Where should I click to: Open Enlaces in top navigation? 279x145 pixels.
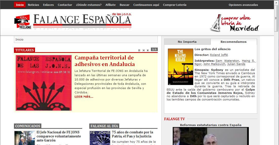coord(48,5)
